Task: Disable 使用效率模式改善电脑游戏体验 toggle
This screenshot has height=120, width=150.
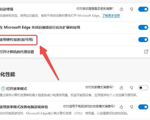Action: 143,107
